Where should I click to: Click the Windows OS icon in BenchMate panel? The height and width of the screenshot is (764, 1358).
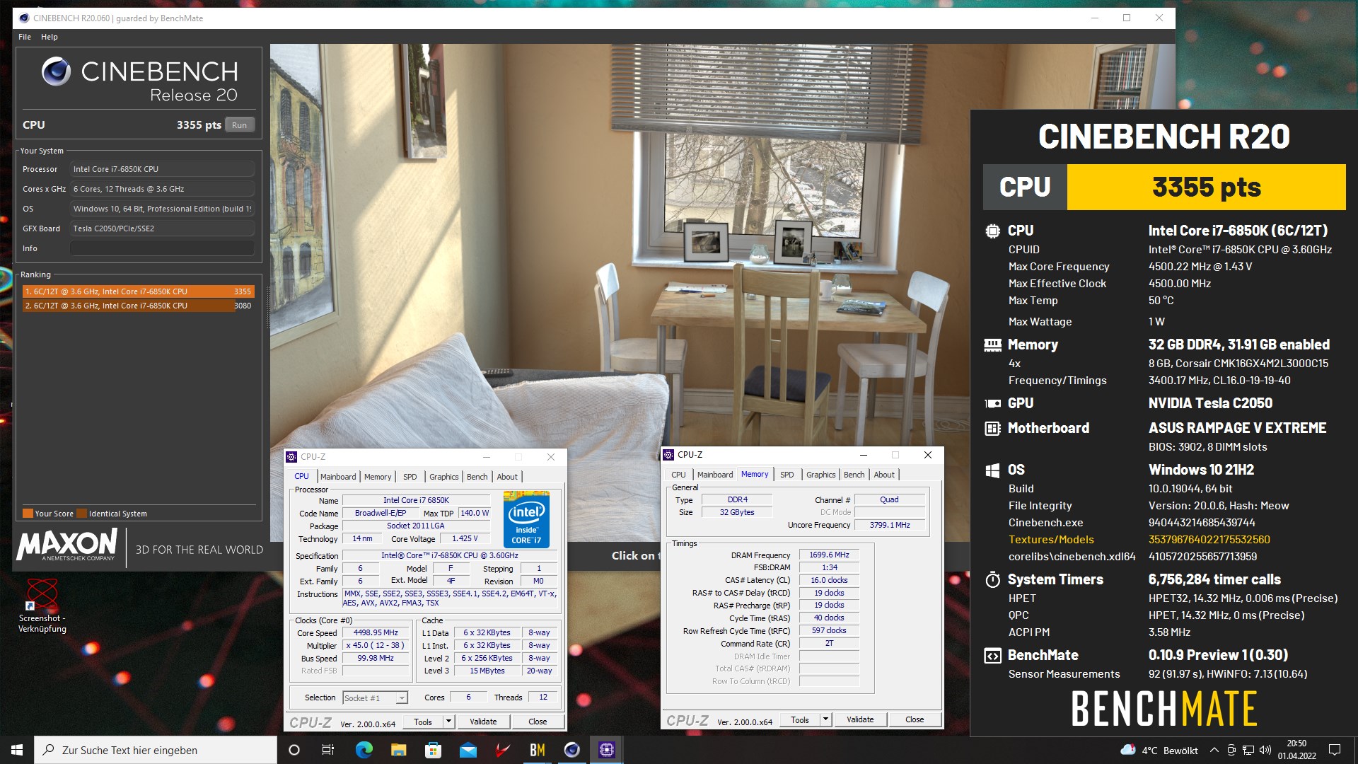[992, 470]
